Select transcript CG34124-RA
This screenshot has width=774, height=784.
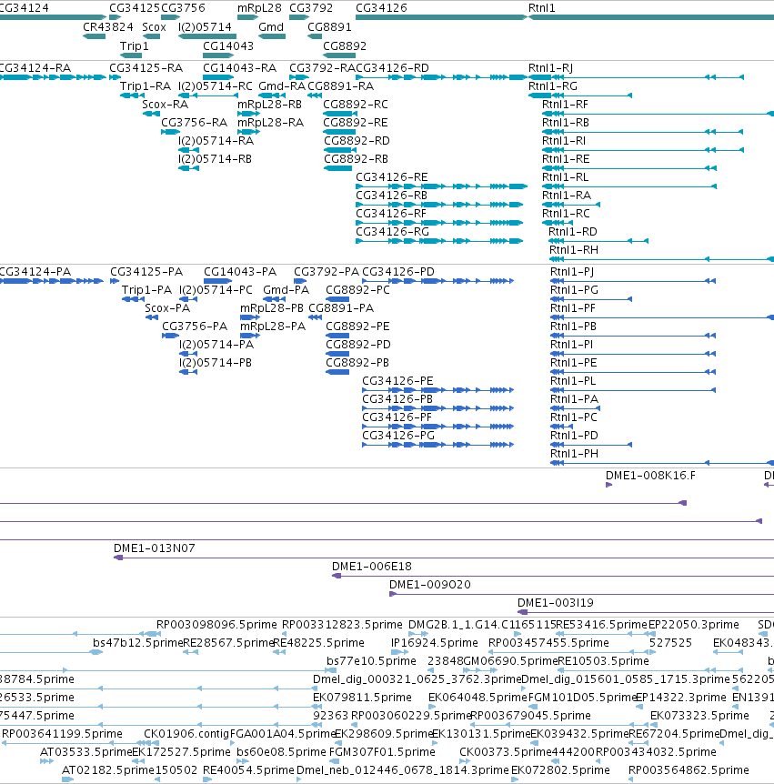point(35,68)
